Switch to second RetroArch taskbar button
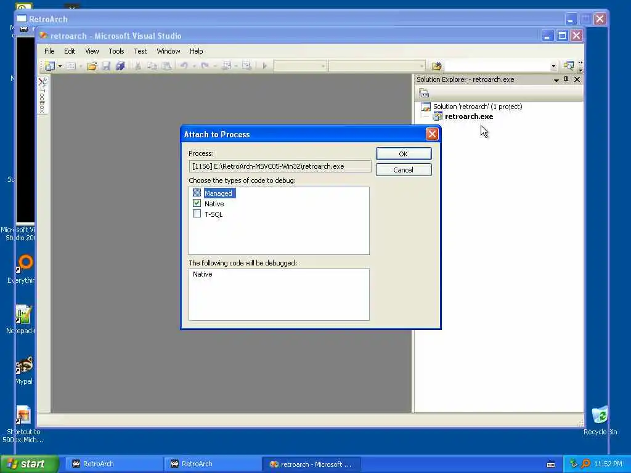The height and width of the screenshot is (473, 631). click(x=211, y=464)
